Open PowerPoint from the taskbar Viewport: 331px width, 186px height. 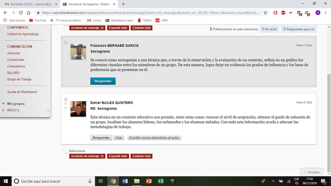[149, 181]
